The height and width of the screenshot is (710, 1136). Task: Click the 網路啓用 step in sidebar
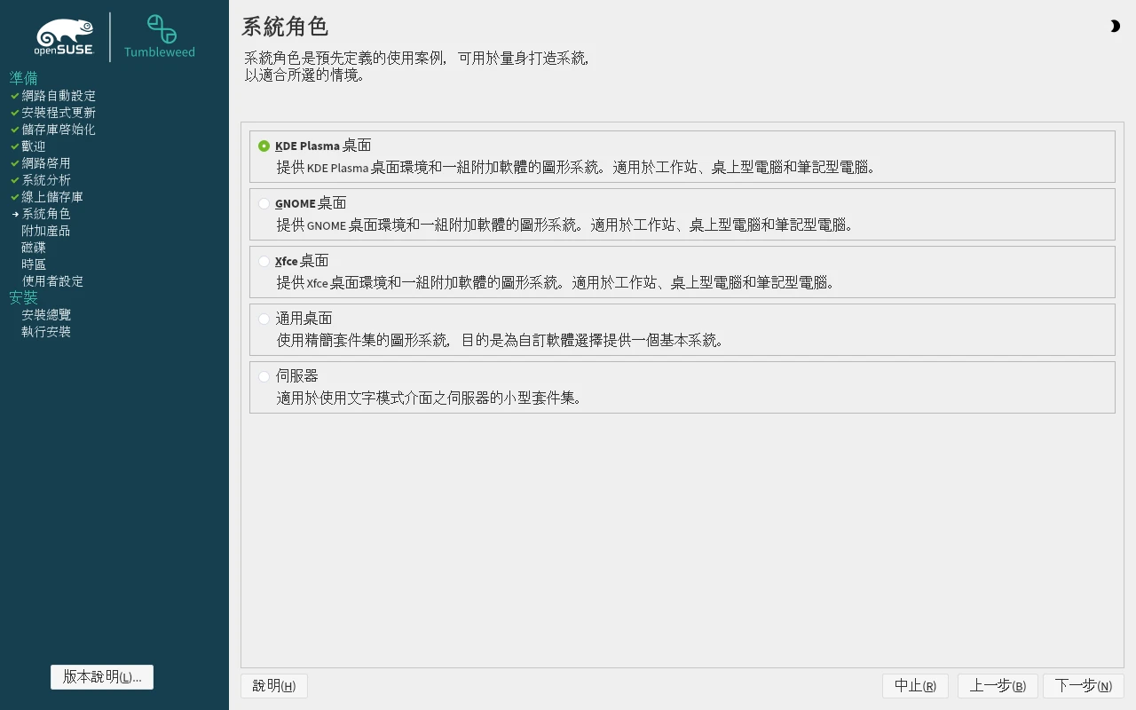46,163
